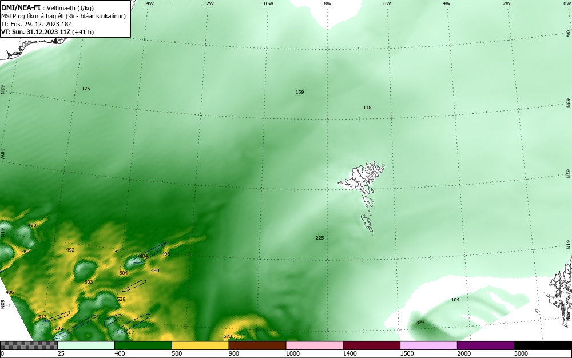The height and width of the screenshot is (358, 572).
Task: Click the brown 900–1000 legend swatch
Action: point(257,345)
